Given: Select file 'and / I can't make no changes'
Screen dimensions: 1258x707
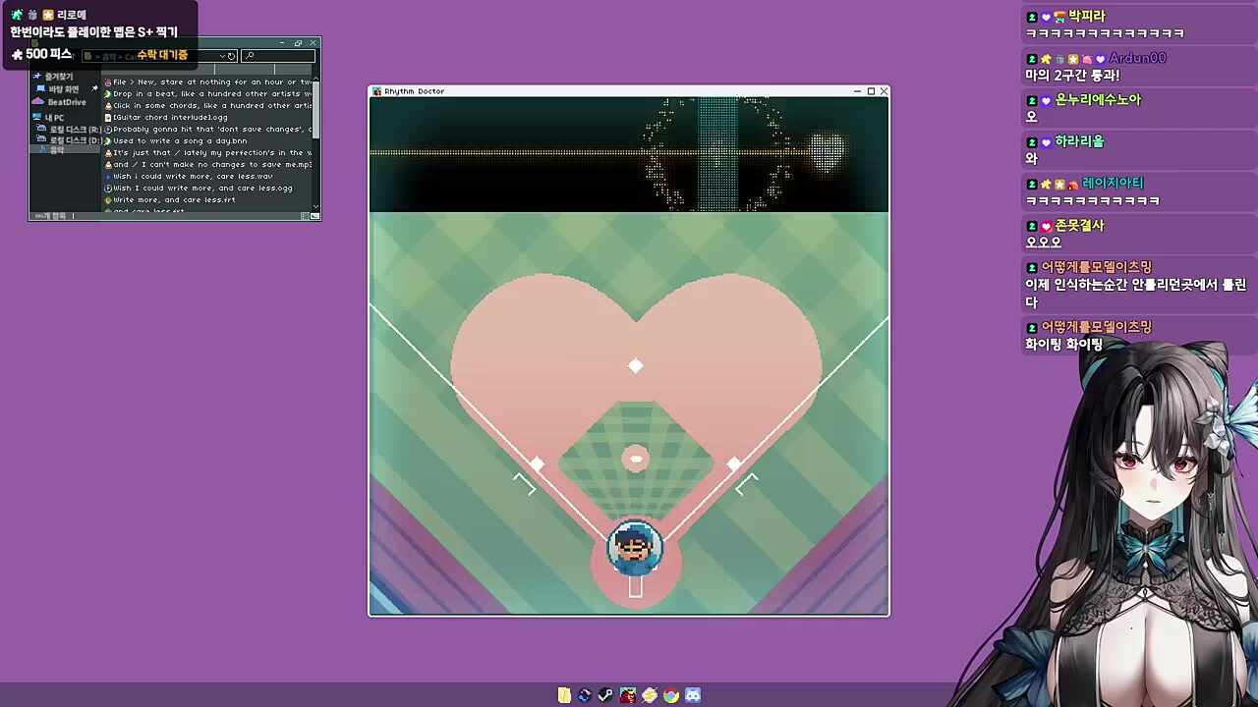Looking at the screenshot, I should pos(208,165).
